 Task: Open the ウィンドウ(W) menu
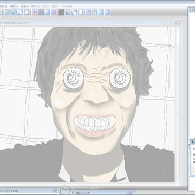[x=50, y=6]
